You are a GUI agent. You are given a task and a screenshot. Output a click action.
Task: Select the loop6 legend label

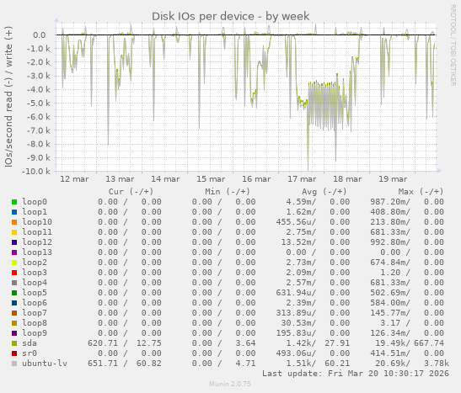pos(35,303)
